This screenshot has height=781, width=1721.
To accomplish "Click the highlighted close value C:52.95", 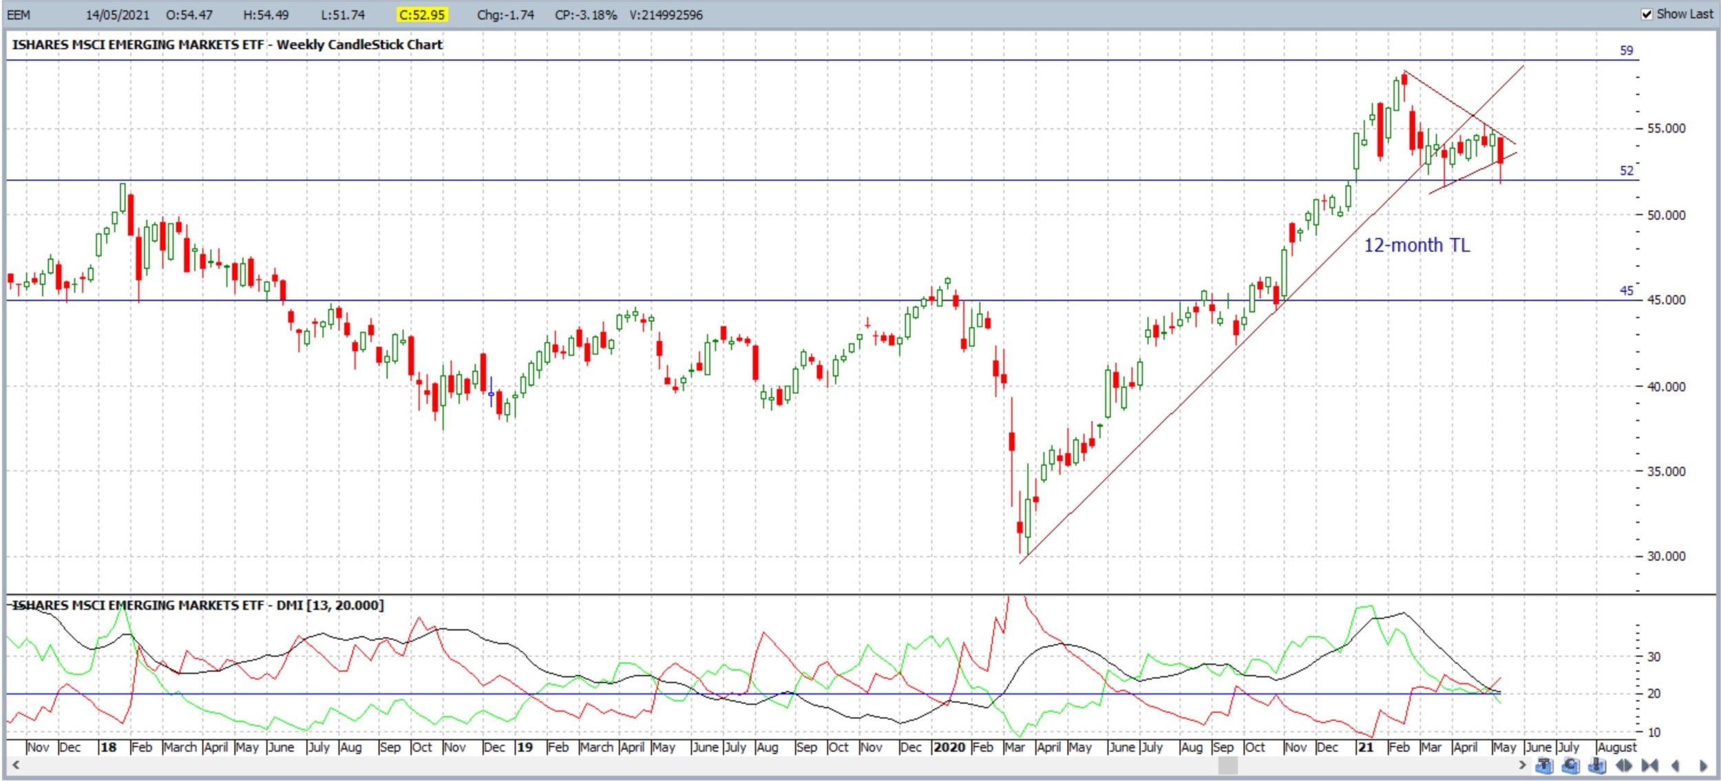I will tap(423, 14).
